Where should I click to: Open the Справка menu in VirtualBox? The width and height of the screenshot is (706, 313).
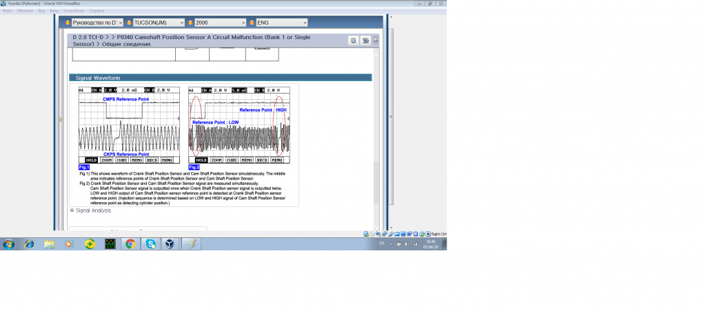coord(97,10)
